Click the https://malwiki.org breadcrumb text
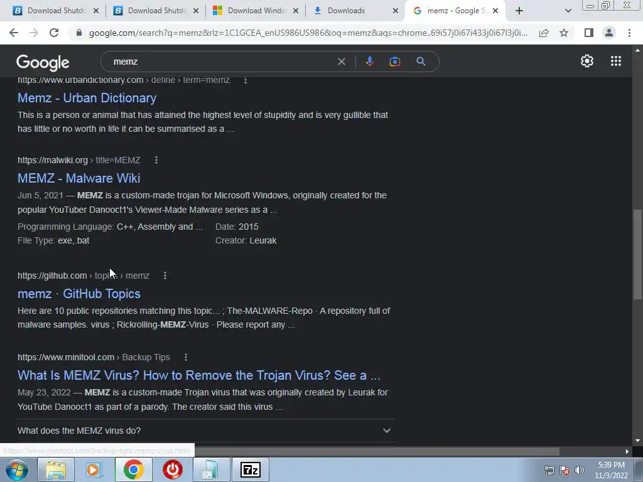 pos(53,160)
